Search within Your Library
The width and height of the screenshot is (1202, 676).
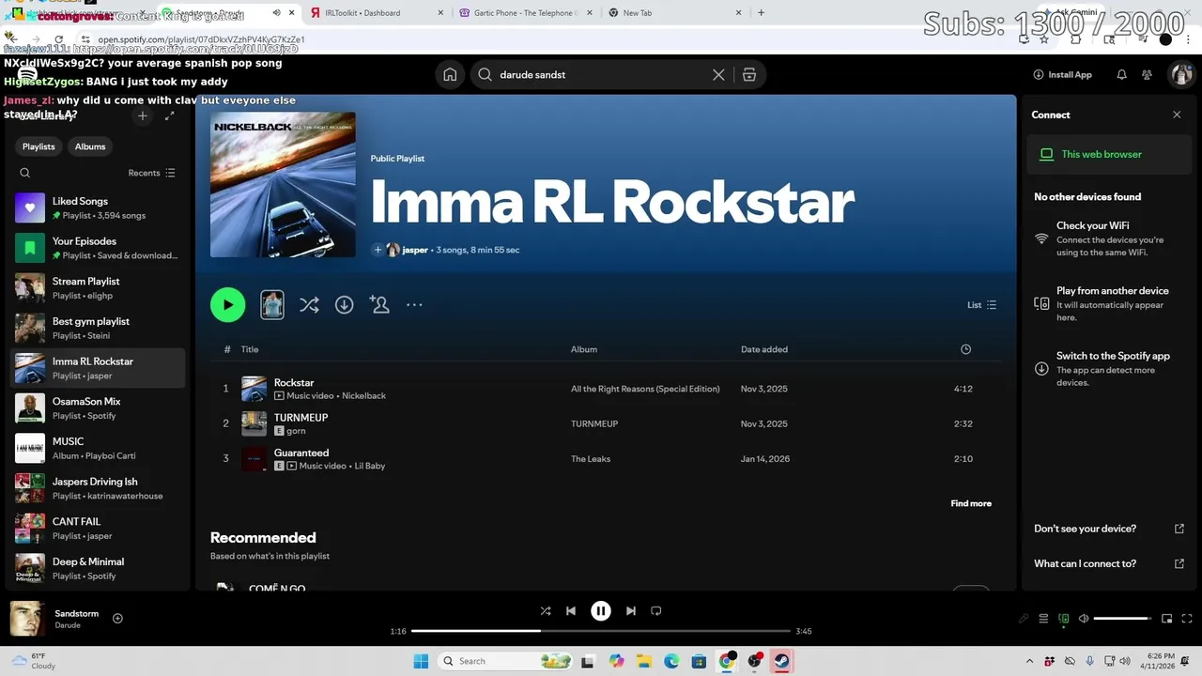[x=25, y=173]
